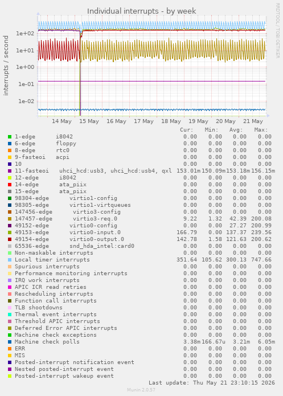
Task: Click the 18 May x-axis date label
Action: click(x=171, y=121)
